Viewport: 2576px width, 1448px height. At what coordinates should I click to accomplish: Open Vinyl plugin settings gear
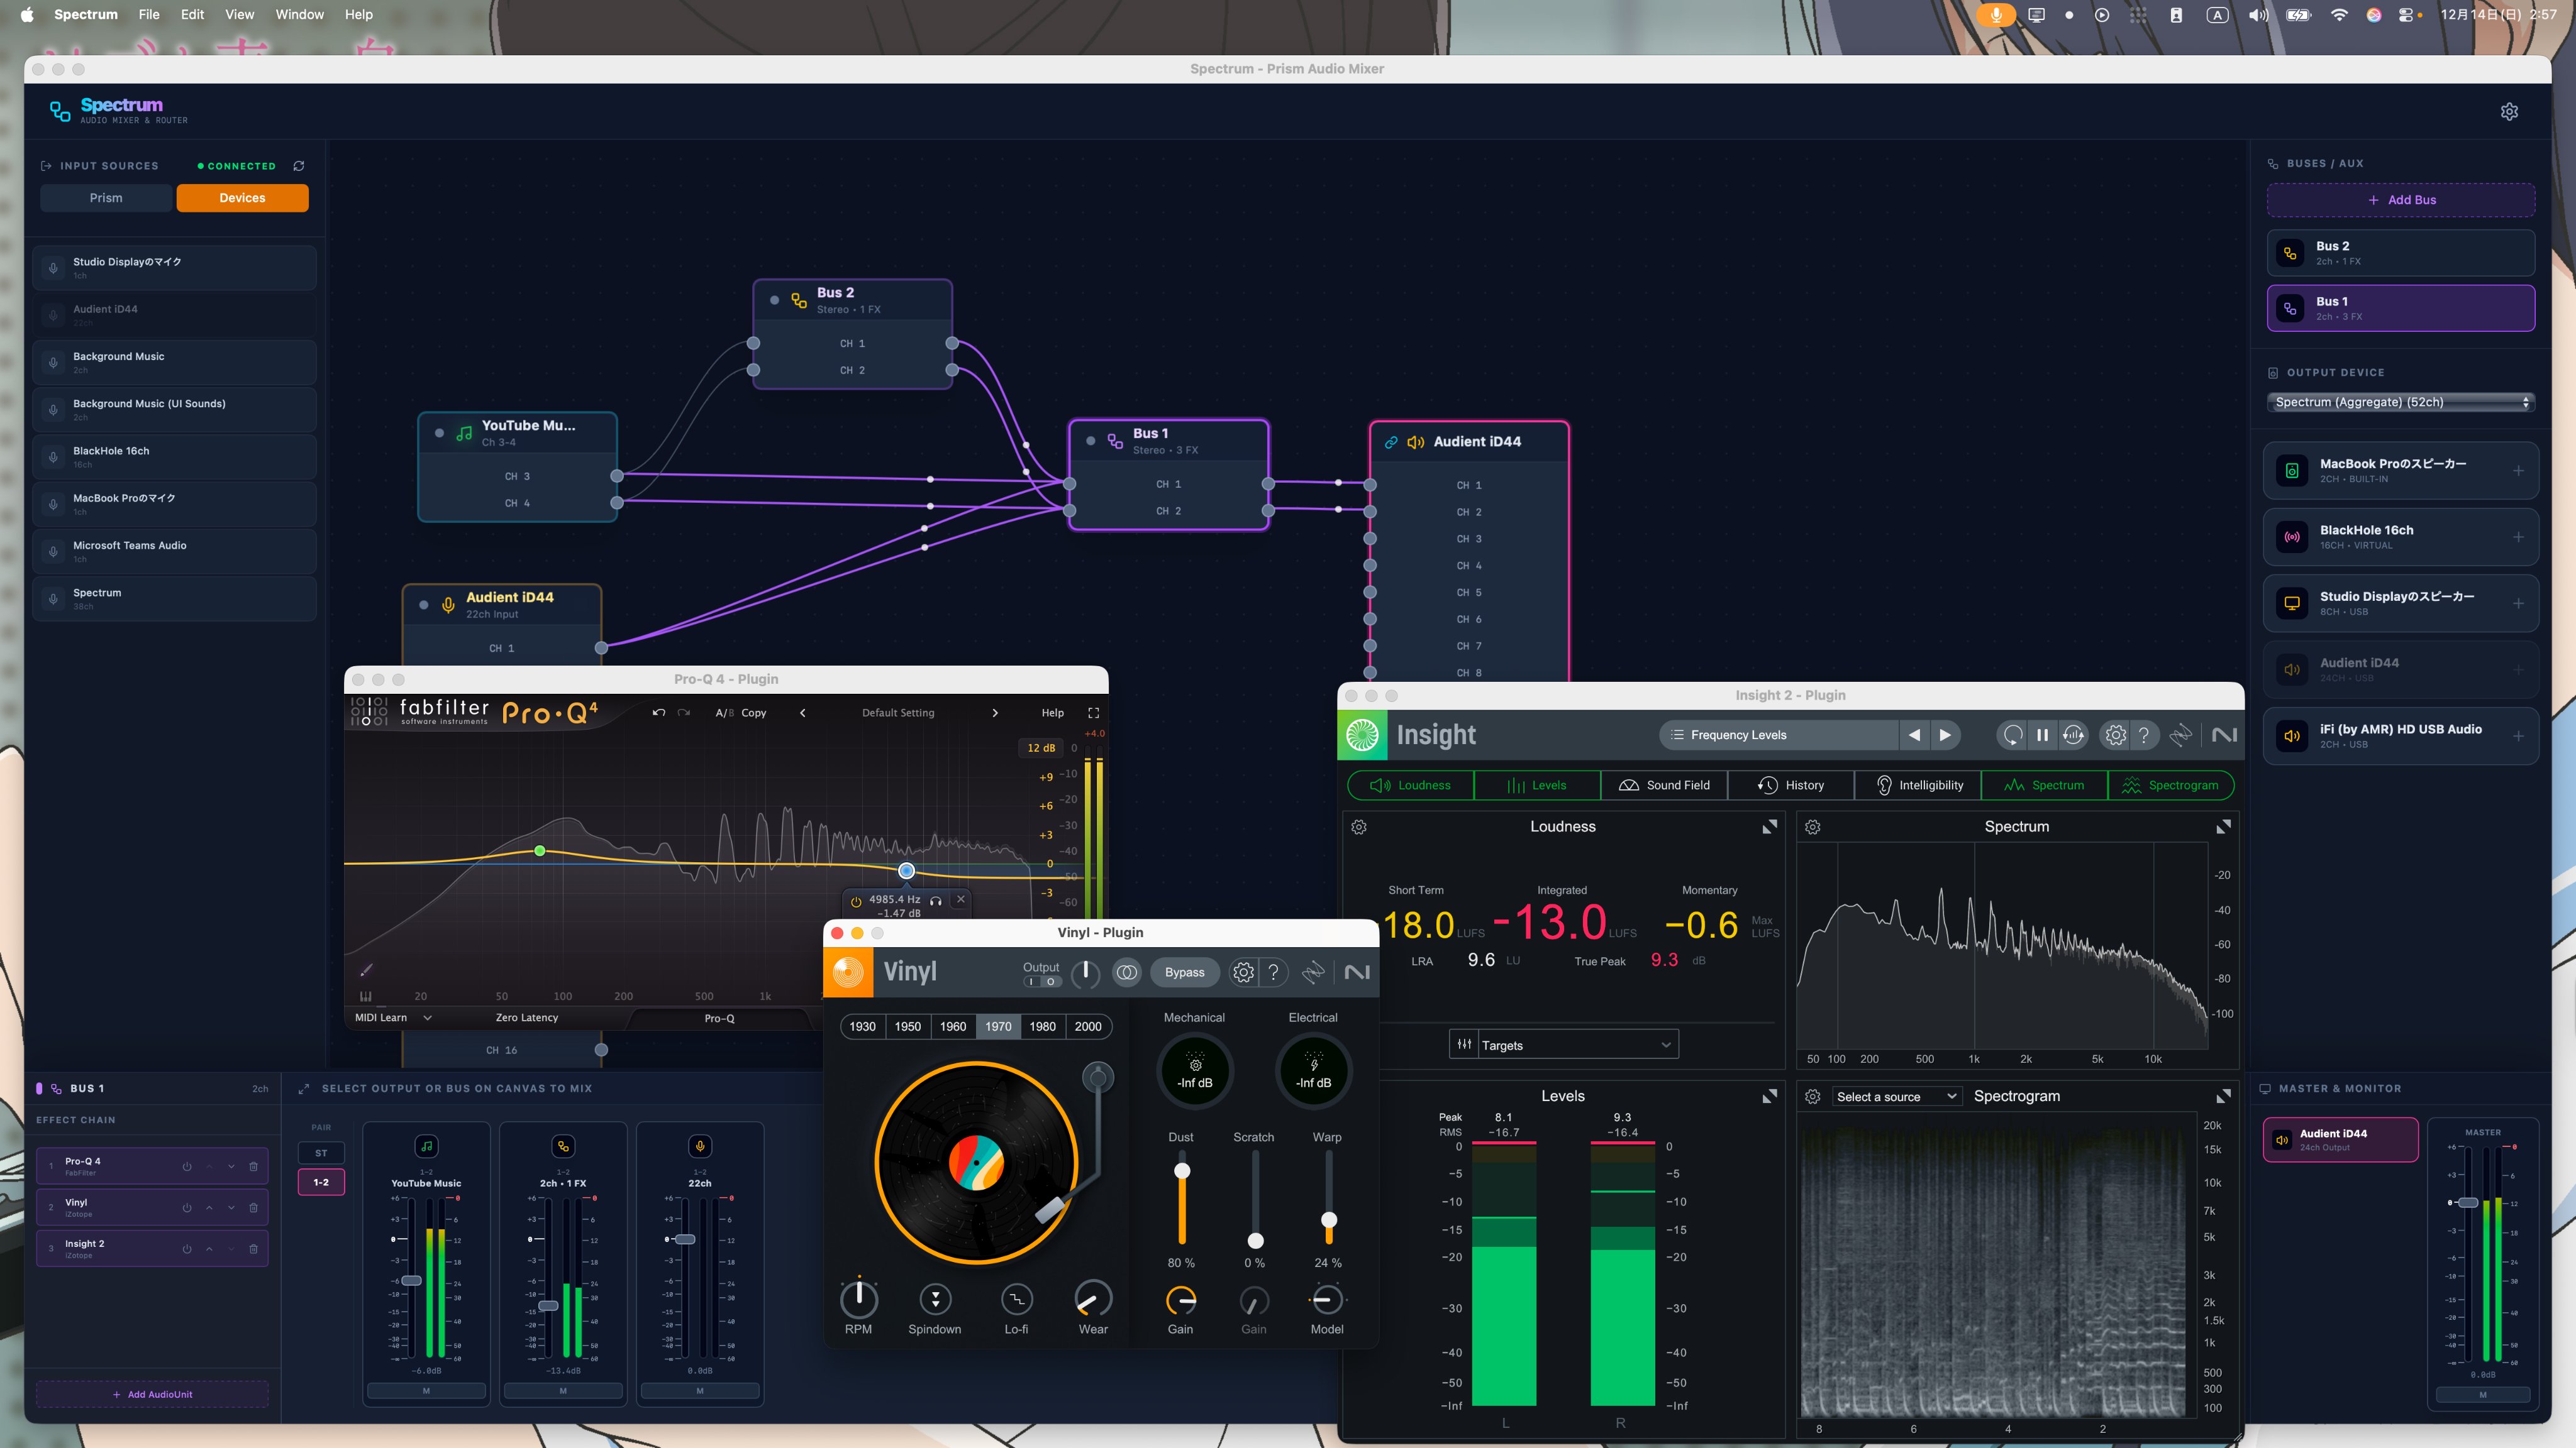1243,972
